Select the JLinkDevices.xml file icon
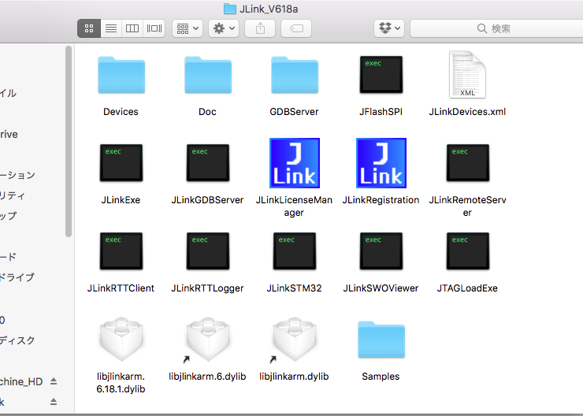The image size is (583, 416). pyautogui.click(x=467, y=75)
